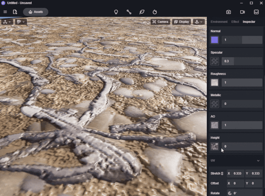Click the inbox tray icon

[256, 12]
